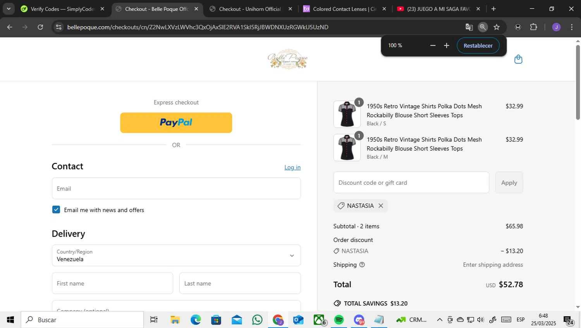Click the page vertical scrollbar
This screenshot has width=581, height=328.
578,82
